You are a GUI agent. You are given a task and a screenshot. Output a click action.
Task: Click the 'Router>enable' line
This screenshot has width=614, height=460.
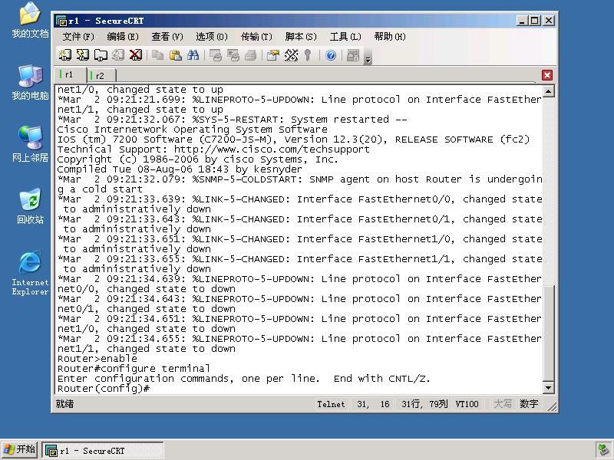(x=97, y=359)
